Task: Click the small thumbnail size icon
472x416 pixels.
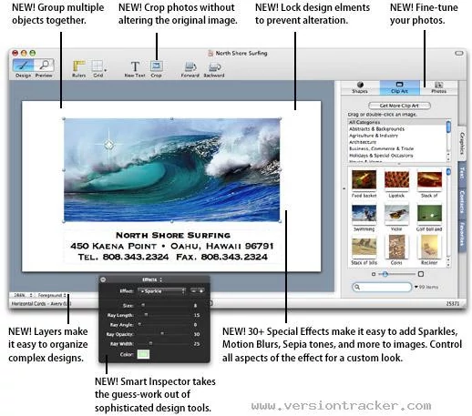Action: 374,274
